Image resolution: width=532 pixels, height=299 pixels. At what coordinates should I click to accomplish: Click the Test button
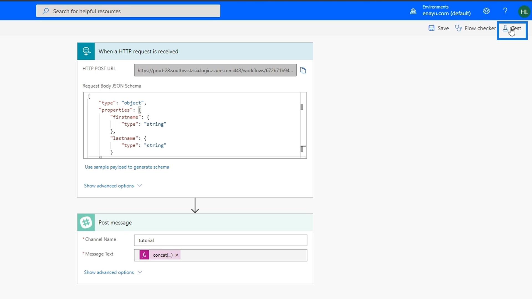point(512,29)
